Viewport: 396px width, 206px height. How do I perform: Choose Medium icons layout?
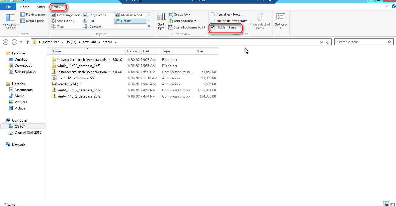coord(129,15)
